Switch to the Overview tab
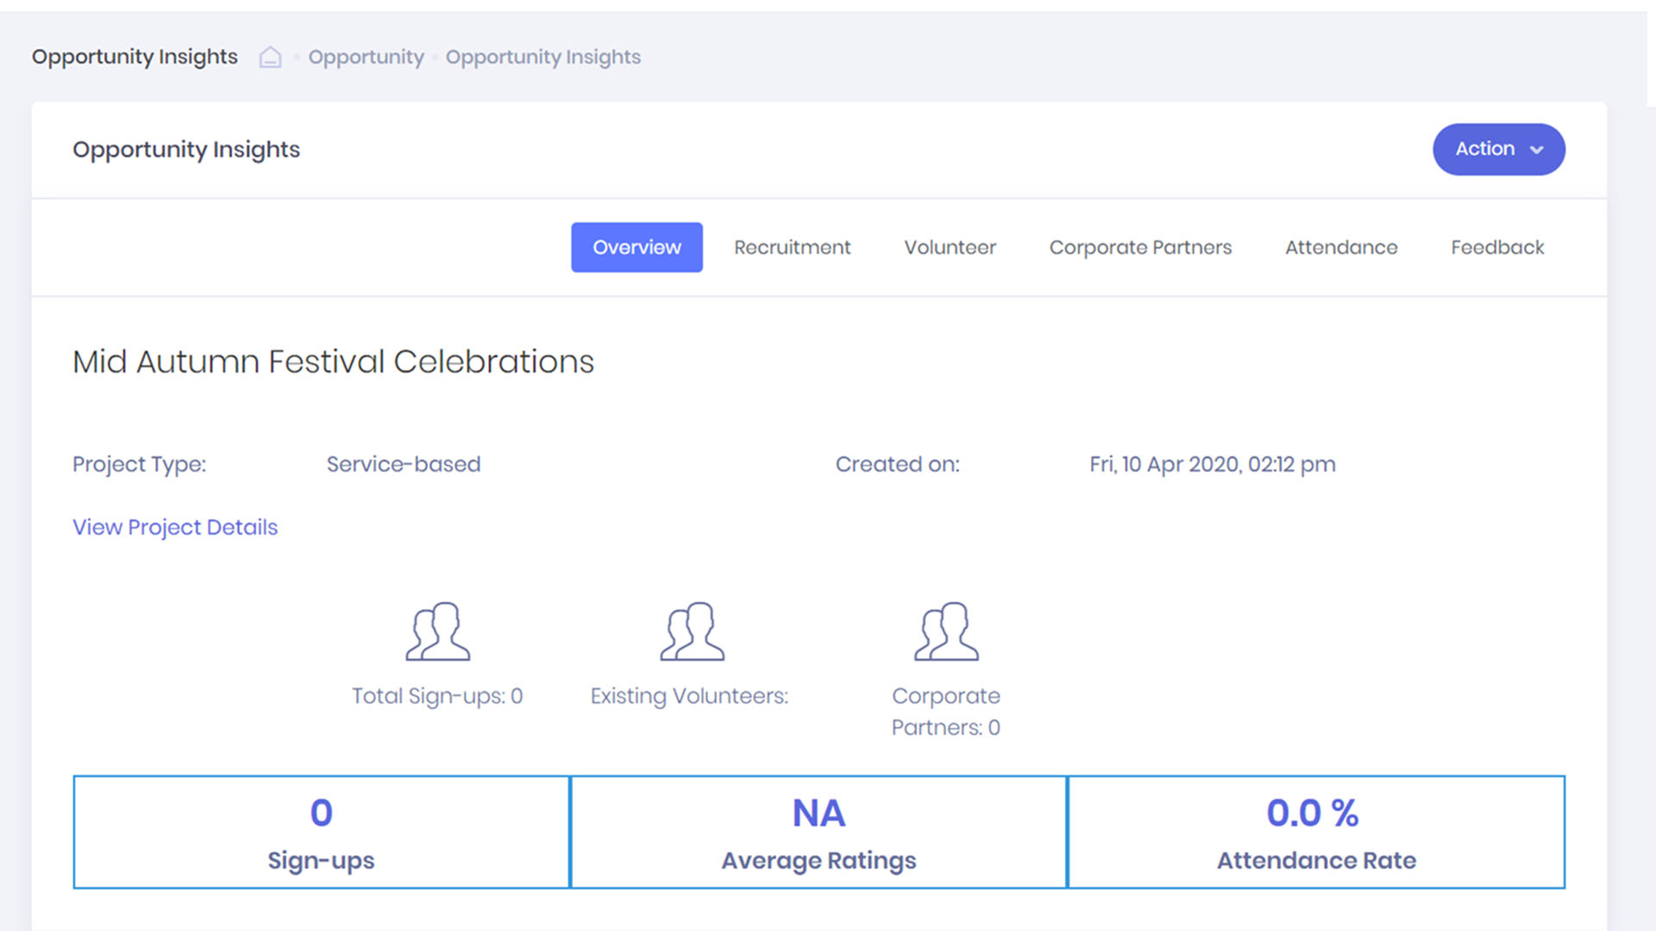Viewport: 1656px width, 931px height. (x=637, y=247)
